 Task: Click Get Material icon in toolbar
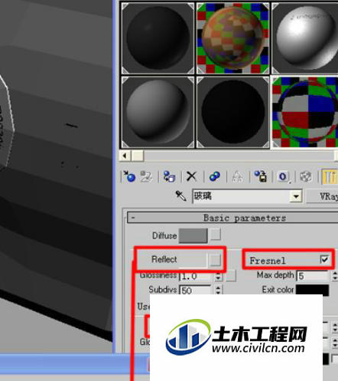coord(129,176)
